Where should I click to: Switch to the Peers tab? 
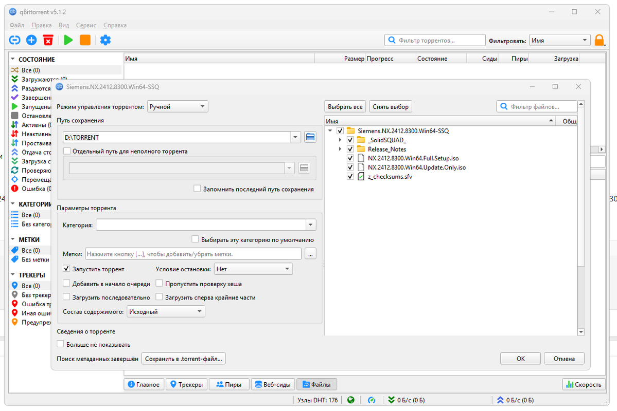point(229,384)
